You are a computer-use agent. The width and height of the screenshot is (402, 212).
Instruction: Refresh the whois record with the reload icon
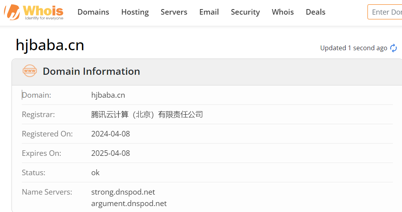[394, 48]
